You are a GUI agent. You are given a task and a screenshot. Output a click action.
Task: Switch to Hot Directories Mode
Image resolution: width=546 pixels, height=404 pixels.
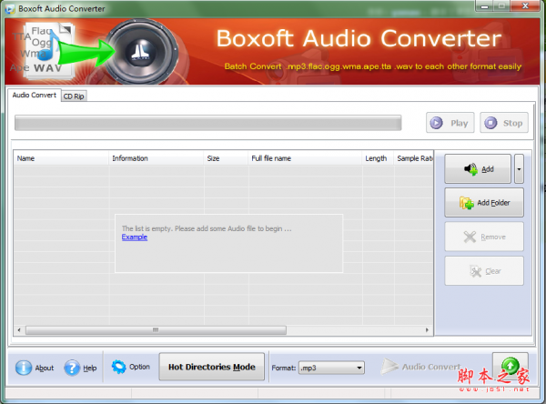[x=212, y=367]
